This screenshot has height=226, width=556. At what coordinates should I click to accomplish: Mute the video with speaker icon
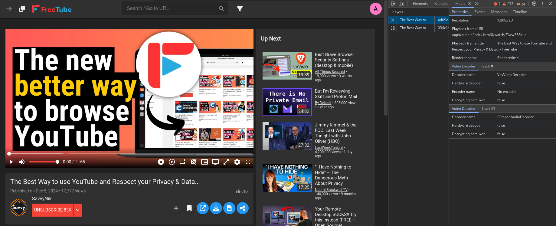click(22, 162)
